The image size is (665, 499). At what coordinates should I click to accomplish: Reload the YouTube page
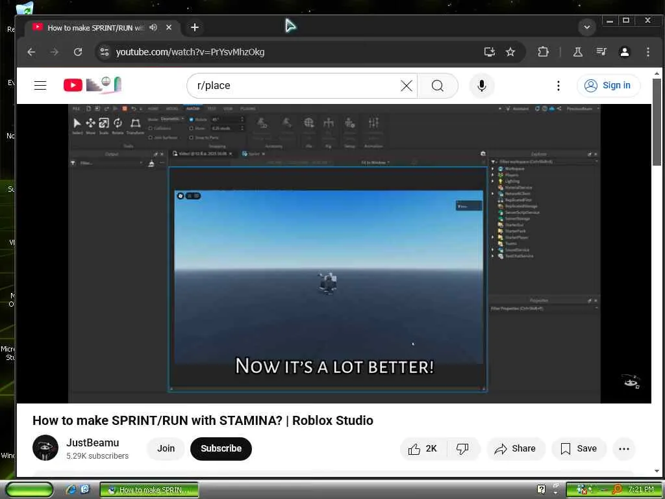(x=78, y=52)
